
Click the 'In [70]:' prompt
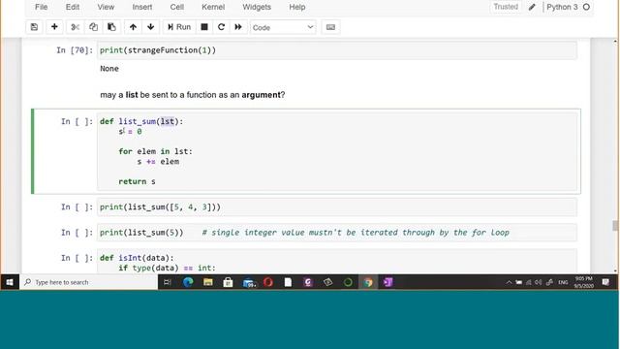click(x=75, y=50)
